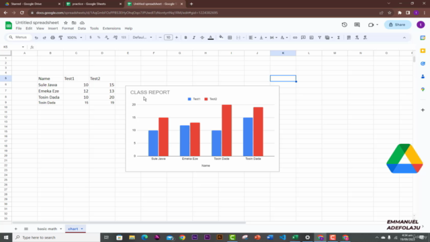Decrease font size with minus button

click(x=160, y=38)
